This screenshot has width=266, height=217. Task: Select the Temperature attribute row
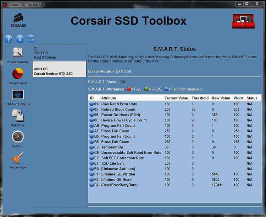112,147
